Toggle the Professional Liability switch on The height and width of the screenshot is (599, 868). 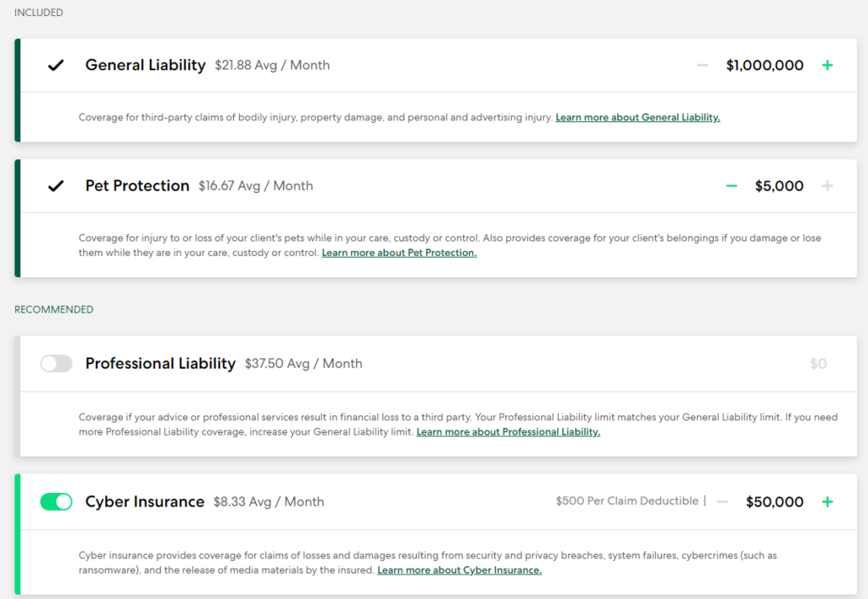click(x=56, y=363)
